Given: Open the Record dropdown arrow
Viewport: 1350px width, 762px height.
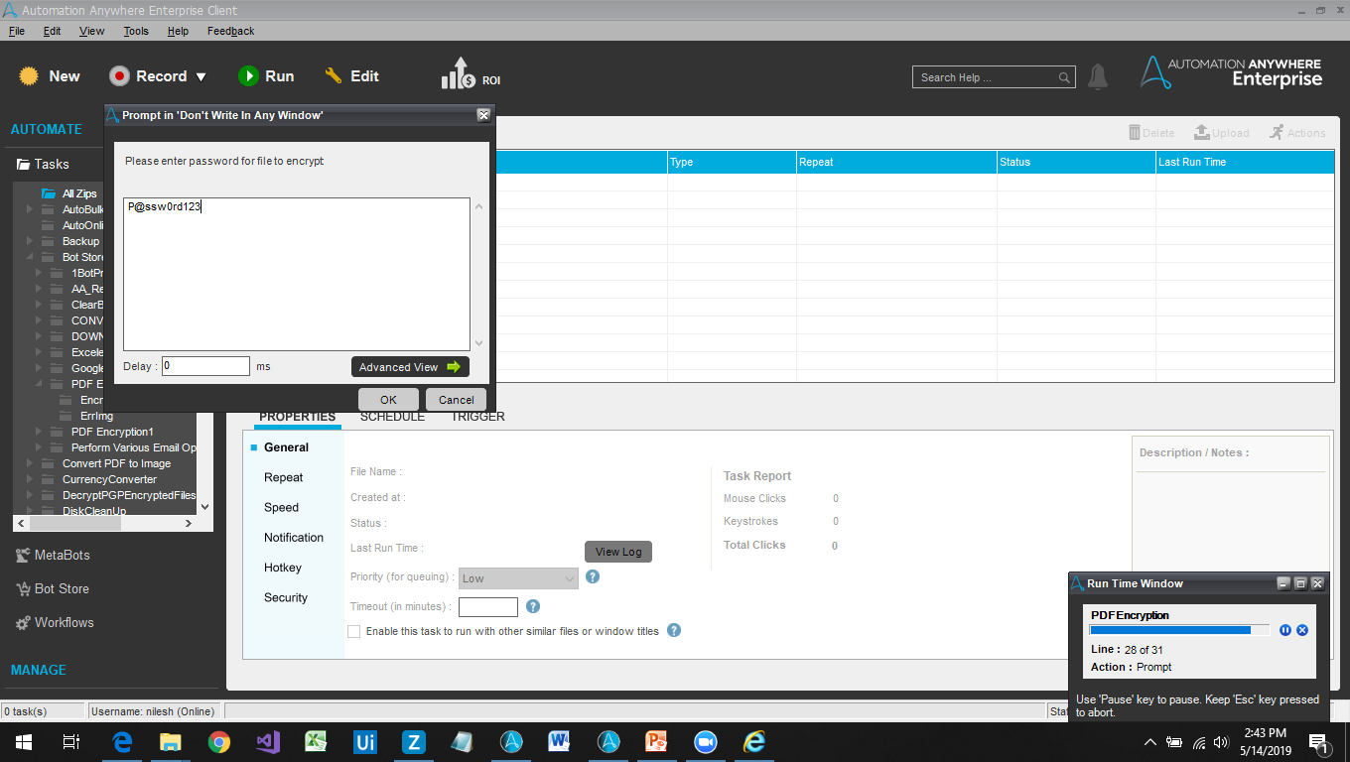Looking at the screenshot, I should (201, 76).
